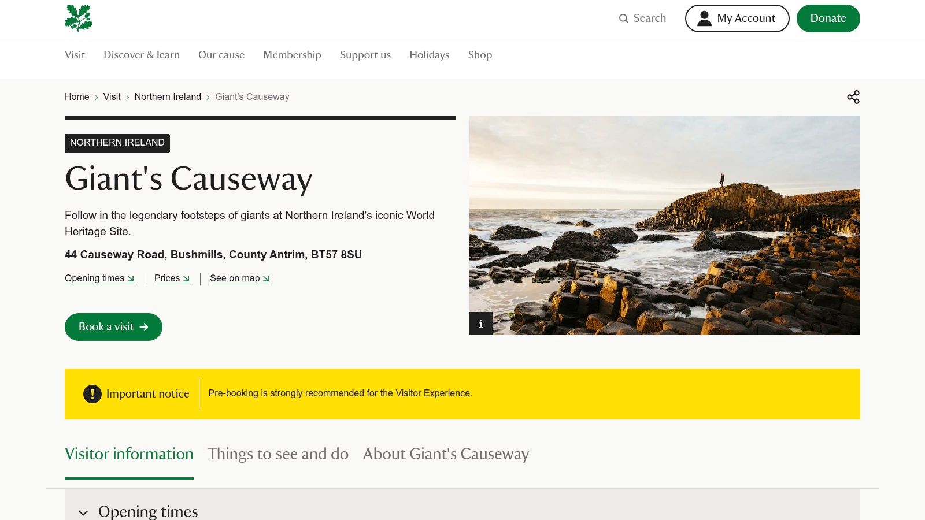This screenshot has width=925, height=520.
Task: Open the Shop menu
Action: (480, 55)
